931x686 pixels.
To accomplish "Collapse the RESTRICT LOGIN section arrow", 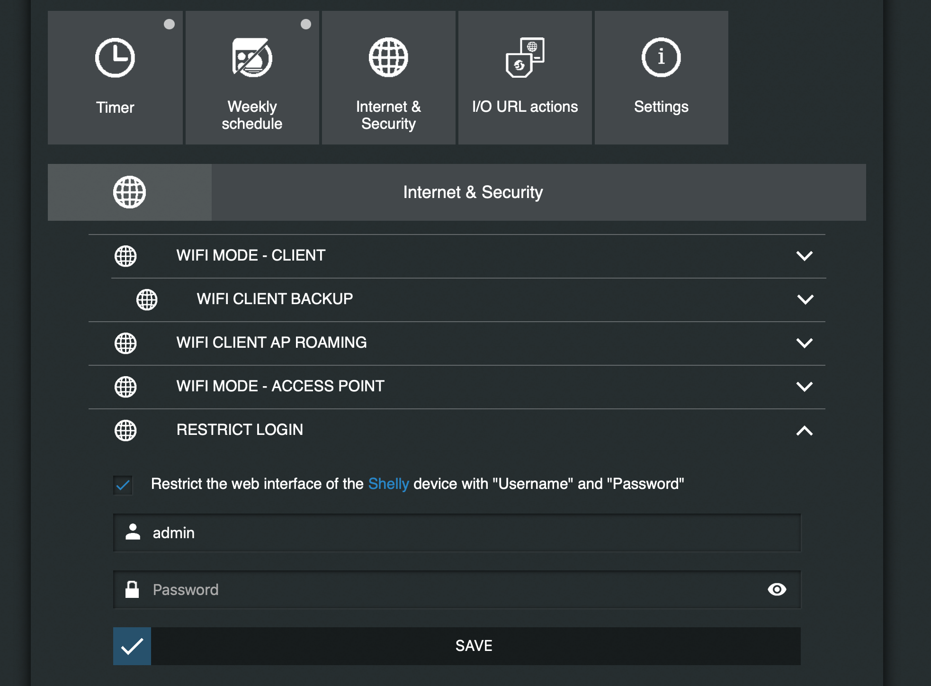I will pyautogui.click(x=804, y=430).
